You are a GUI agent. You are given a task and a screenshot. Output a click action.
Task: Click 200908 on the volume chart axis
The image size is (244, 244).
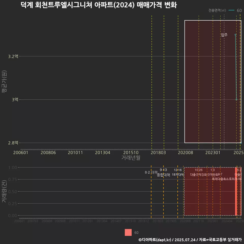pos(60,221)
